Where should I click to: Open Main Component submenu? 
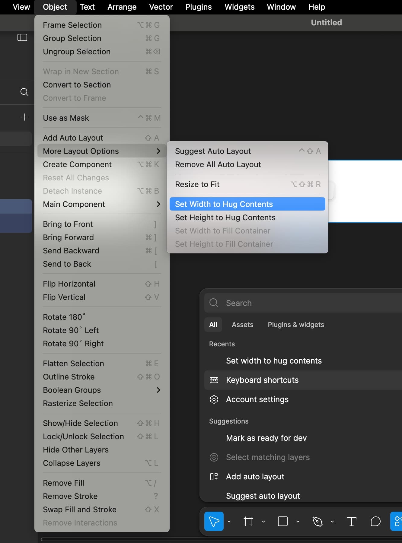[102, 204]
